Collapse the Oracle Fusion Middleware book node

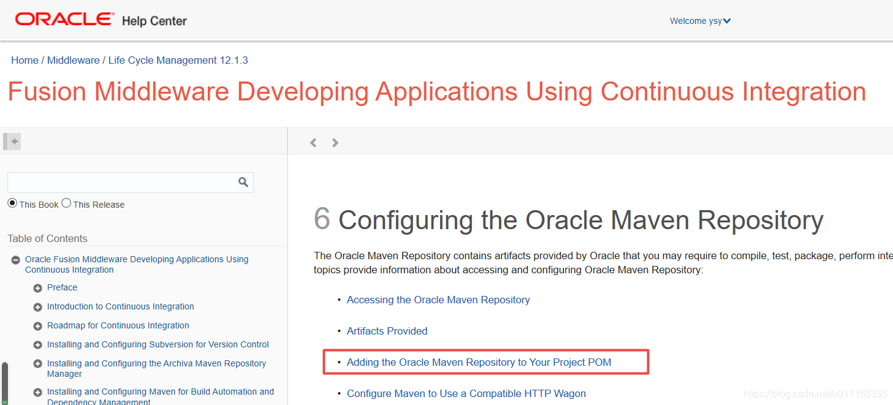click(16, 260)
